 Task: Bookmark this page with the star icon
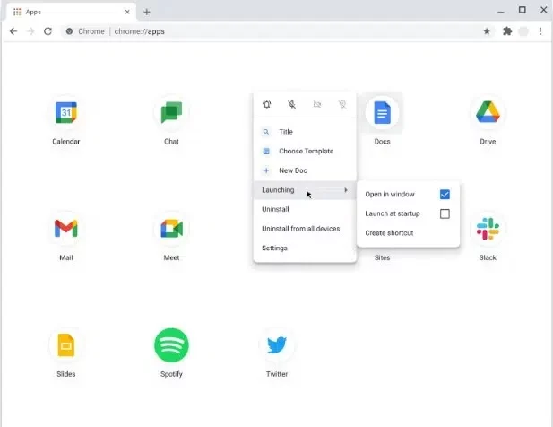click(x=487, y=30)
